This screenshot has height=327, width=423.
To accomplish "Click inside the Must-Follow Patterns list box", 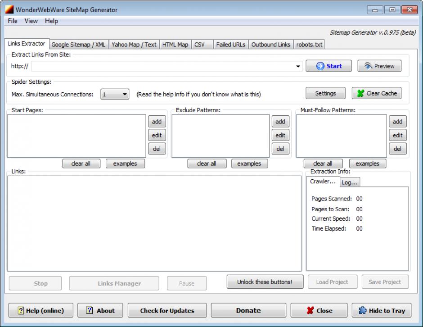I will pos(341,136).
